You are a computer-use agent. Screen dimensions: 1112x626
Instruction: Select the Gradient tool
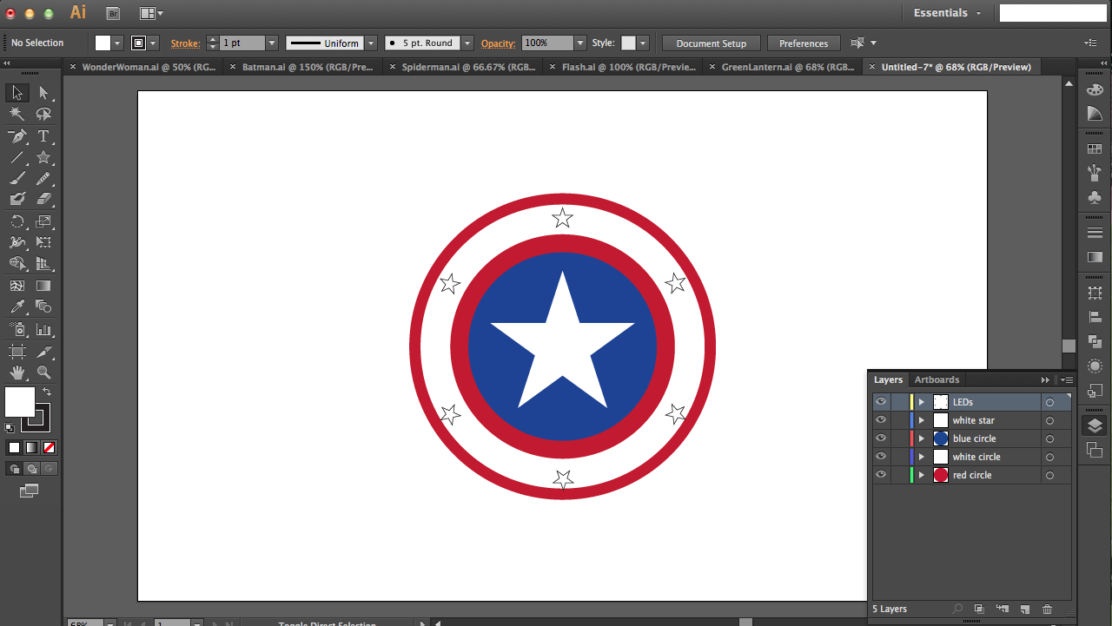click(43, 286)
